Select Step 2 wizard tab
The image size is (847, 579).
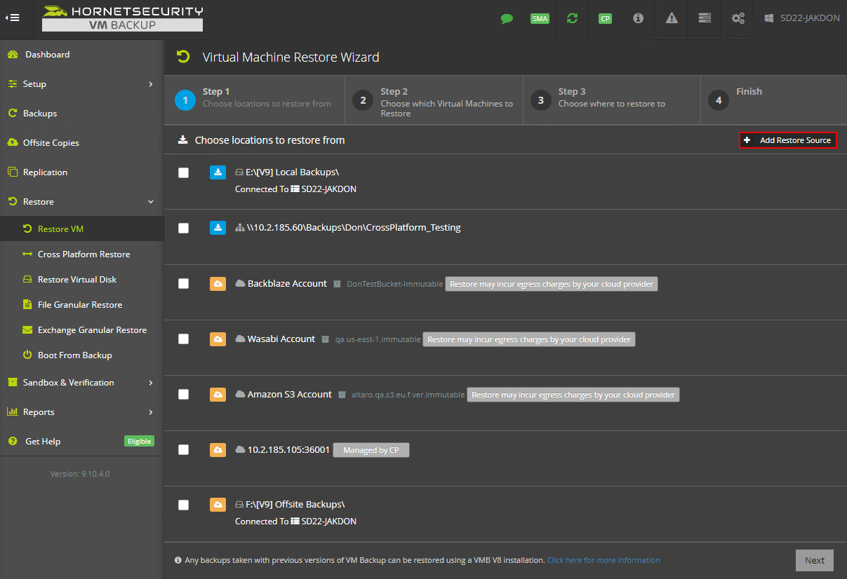point(434,100)
